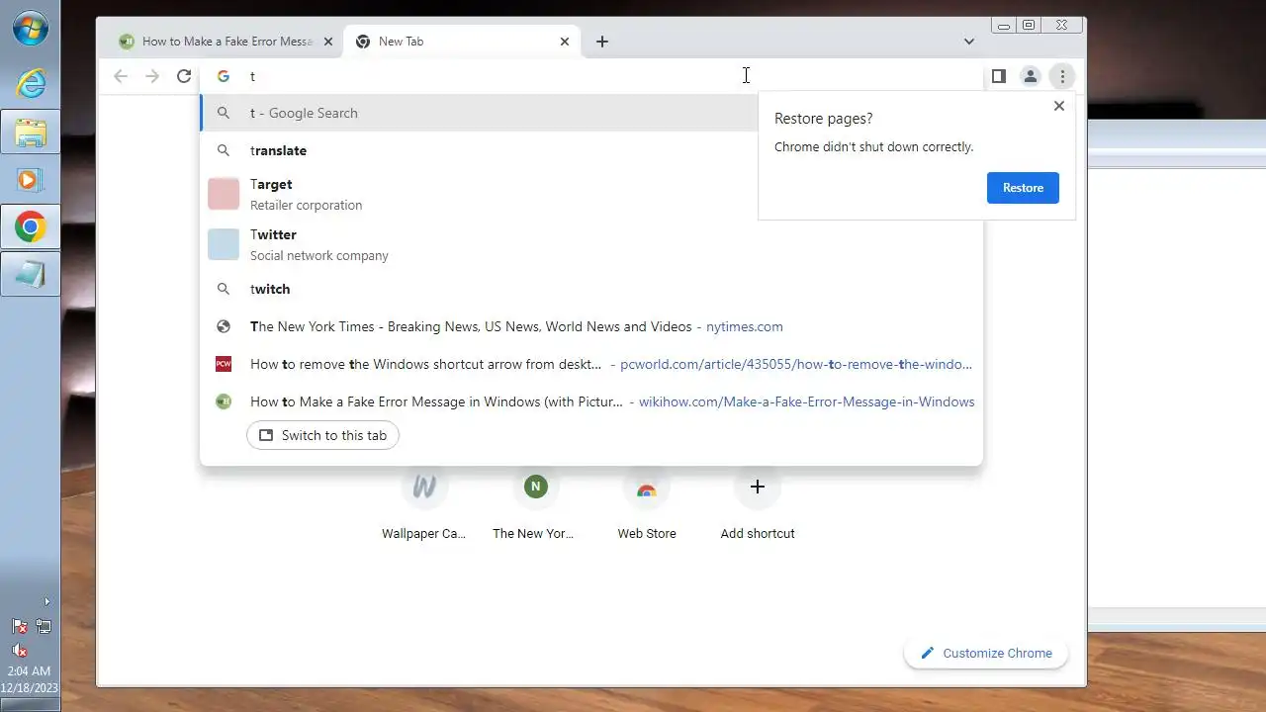Screen dimensions: 1266x712
Task: Open the Wallpaper Ca... shortcut
Action: (x=424, y=505)
